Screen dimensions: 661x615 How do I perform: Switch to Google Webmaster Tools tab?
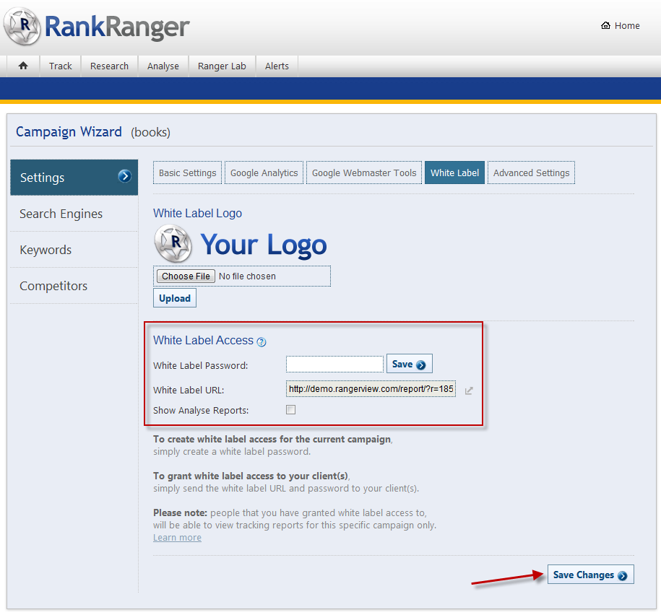(364, 173)
